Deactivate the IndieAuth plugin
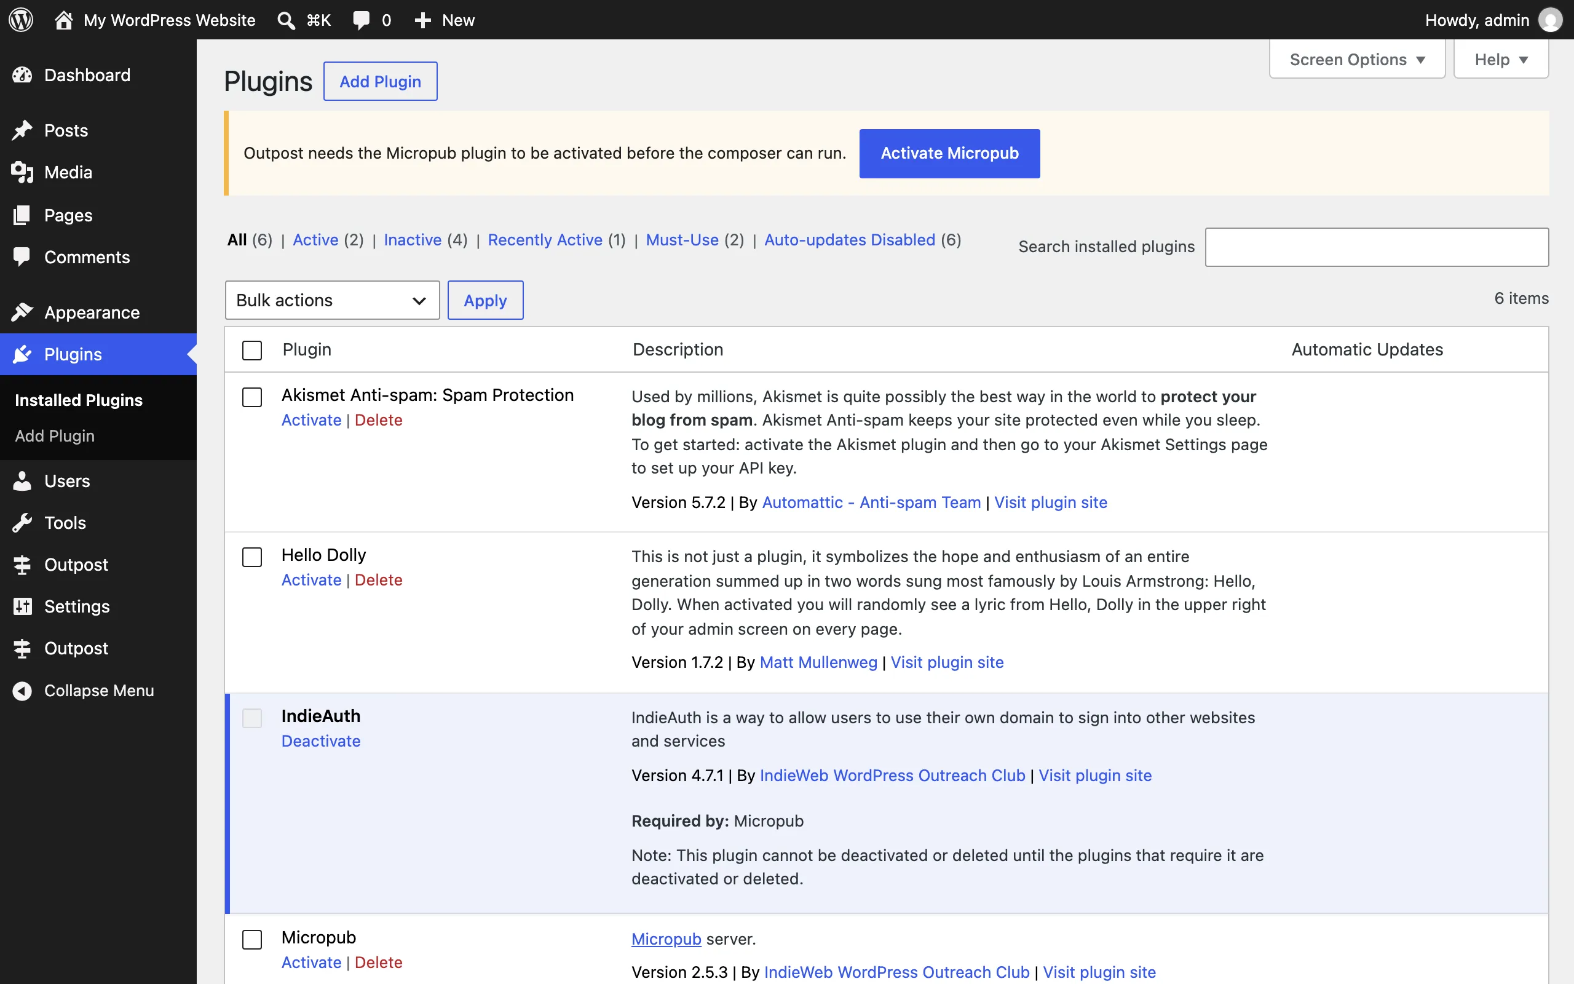 pyautogui.click(x=321, y=740)
